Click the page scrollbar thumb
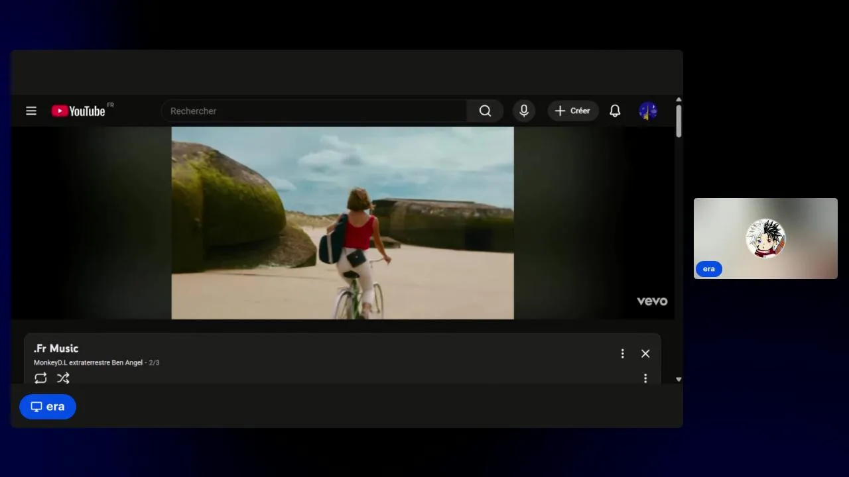This screenshot has height=477, width=849. click(x=679, y=121)
